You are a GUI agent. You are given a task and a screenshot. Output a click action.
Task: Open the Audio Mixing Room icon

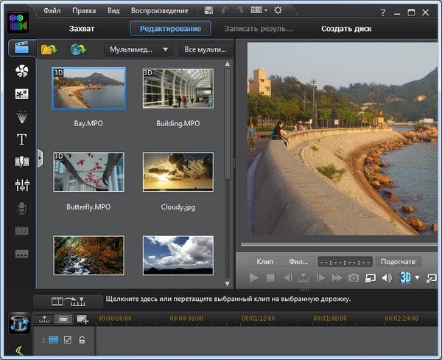coord(22,184)
